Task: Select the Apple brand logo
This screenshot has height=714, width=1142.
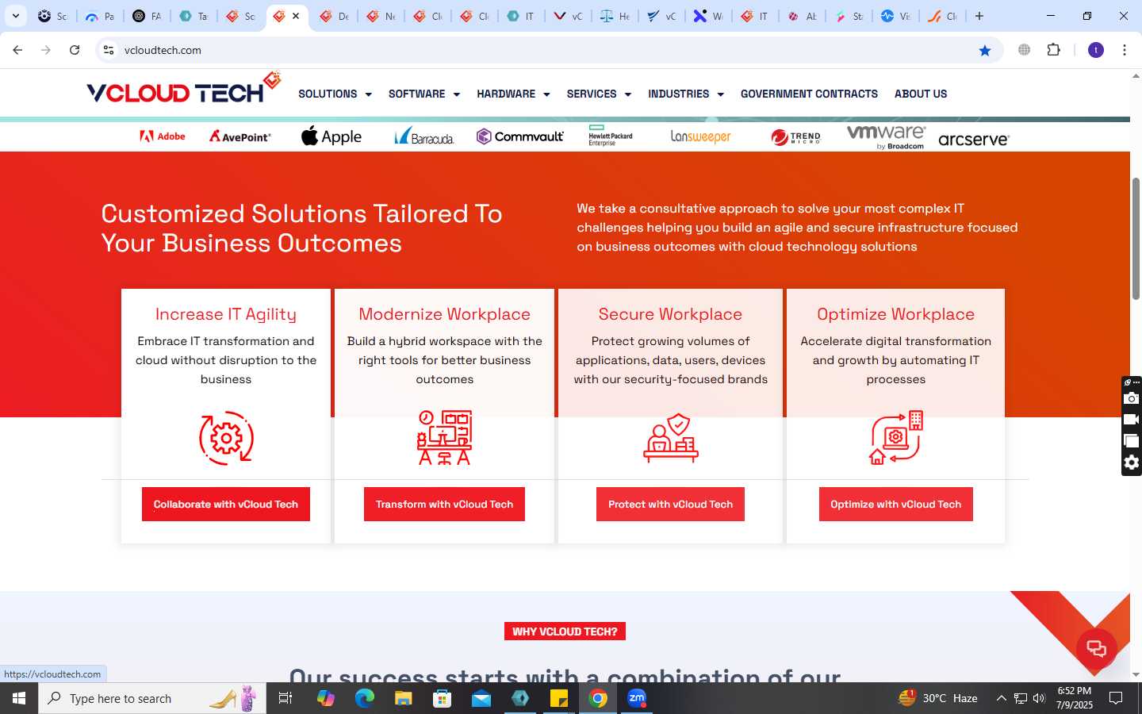Action: [x=331, y=136]
